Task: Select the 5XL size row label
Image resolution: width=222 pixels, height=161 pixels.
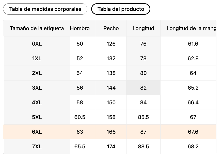Action: (x=37, y=117)
